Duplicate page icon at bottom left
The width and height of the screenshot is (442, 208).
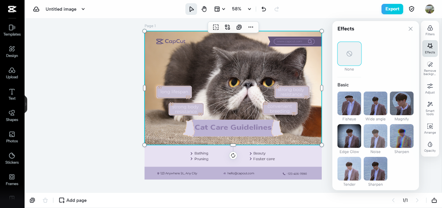point(32,200)
